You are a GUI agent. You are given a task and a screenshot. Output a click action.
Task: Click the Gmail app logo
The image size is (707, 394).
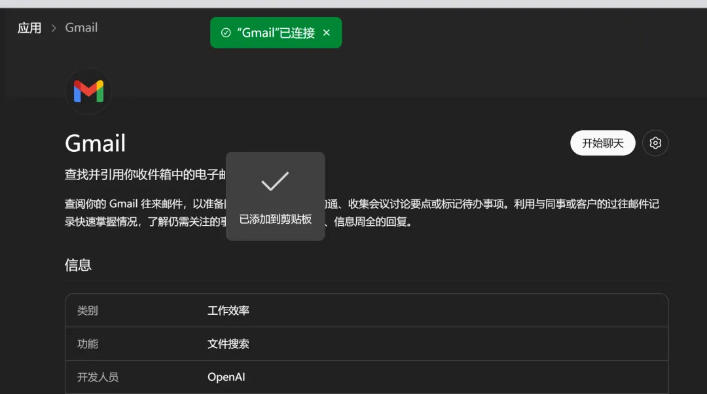[89, 91]
